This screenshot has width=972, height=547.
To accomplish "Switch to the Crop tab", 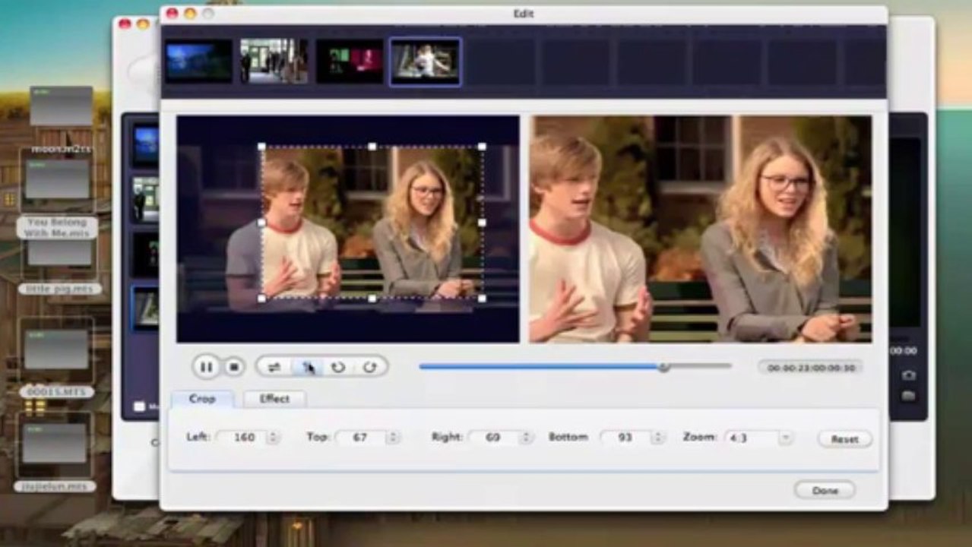I will click(202, 399).
